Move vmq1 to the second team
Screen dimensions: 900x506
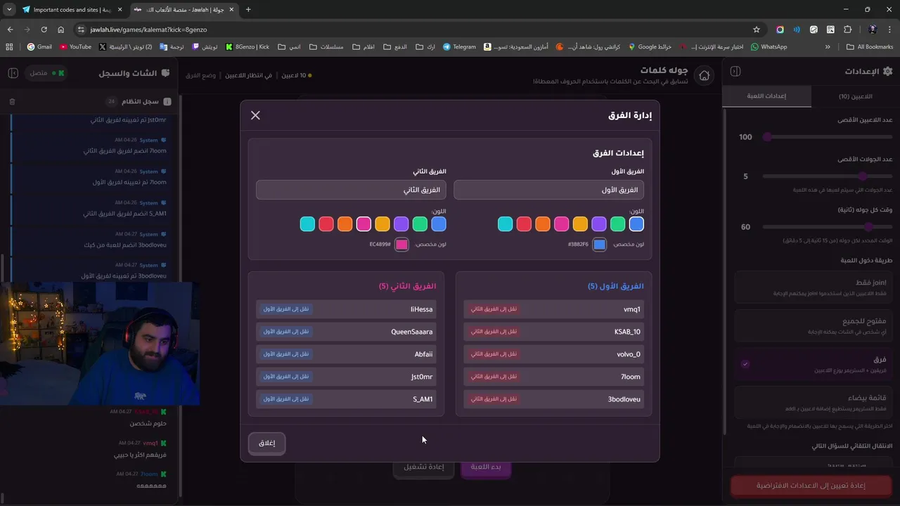(494, 309)
